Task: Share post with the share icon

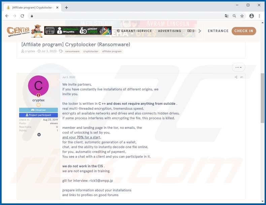Action: [x=236, y=77]
